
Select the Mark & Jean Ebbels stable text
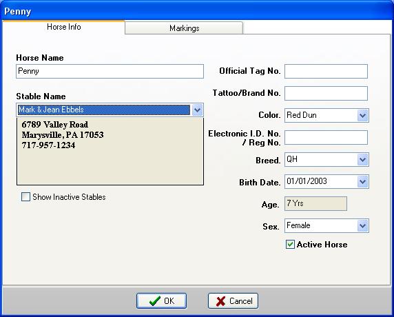click(x=51, y=110)
